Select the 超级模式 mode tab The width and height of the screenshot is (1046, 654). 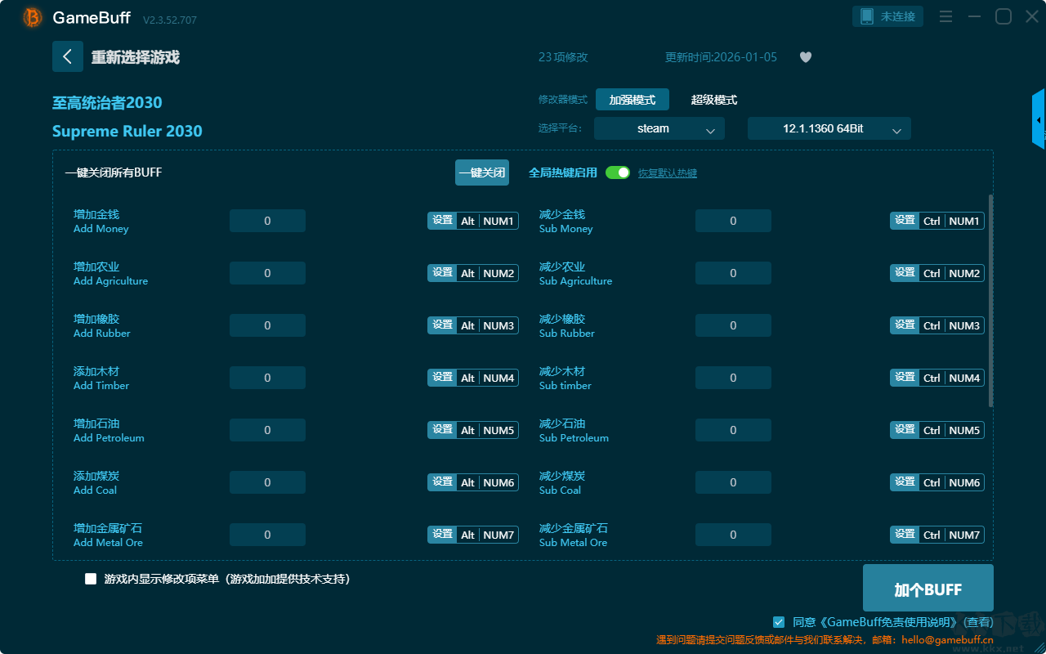coord(714,100)
